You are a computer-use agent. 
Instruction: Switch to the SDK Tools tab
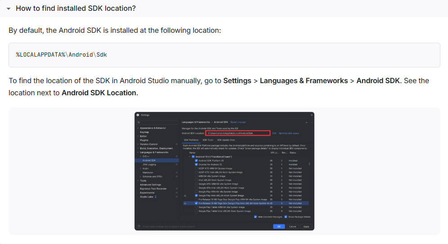208,140
